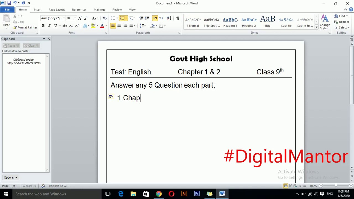Screen dimensions: 354x199
Task: Toggle Show/Hide paragraph marks
Action: pos(178,18)
